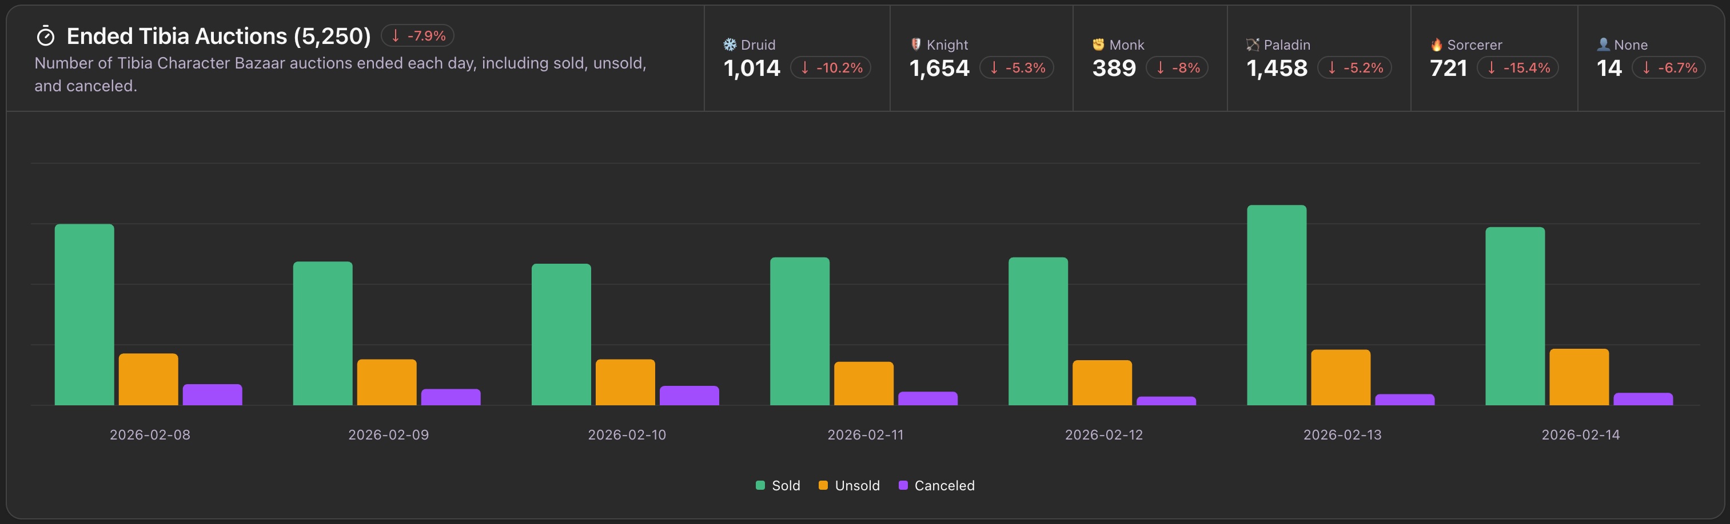
Task: Click the orange Unsold bar for 2026-02-13
Action: point(1341,378)
